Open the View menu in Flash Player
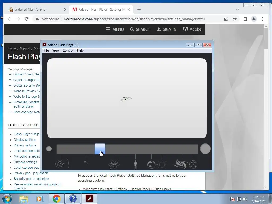The image size is (272, 204). (56, 50)
